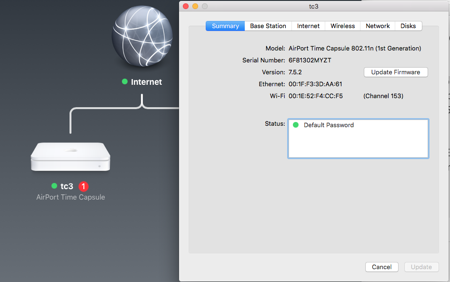This screenshot has height=282, width=450.
Task: Click the (Channel 153) text
Action: [x=383, y=96]
